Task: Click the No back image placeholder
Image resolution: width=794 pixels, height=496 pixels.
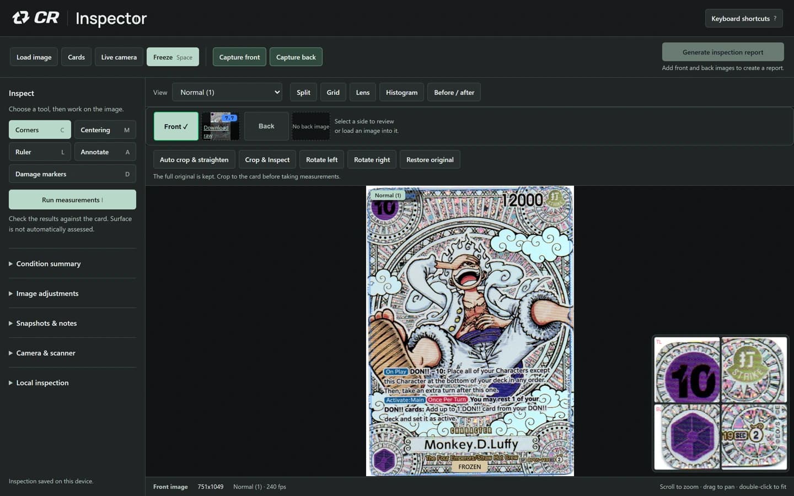Action: 311,126
